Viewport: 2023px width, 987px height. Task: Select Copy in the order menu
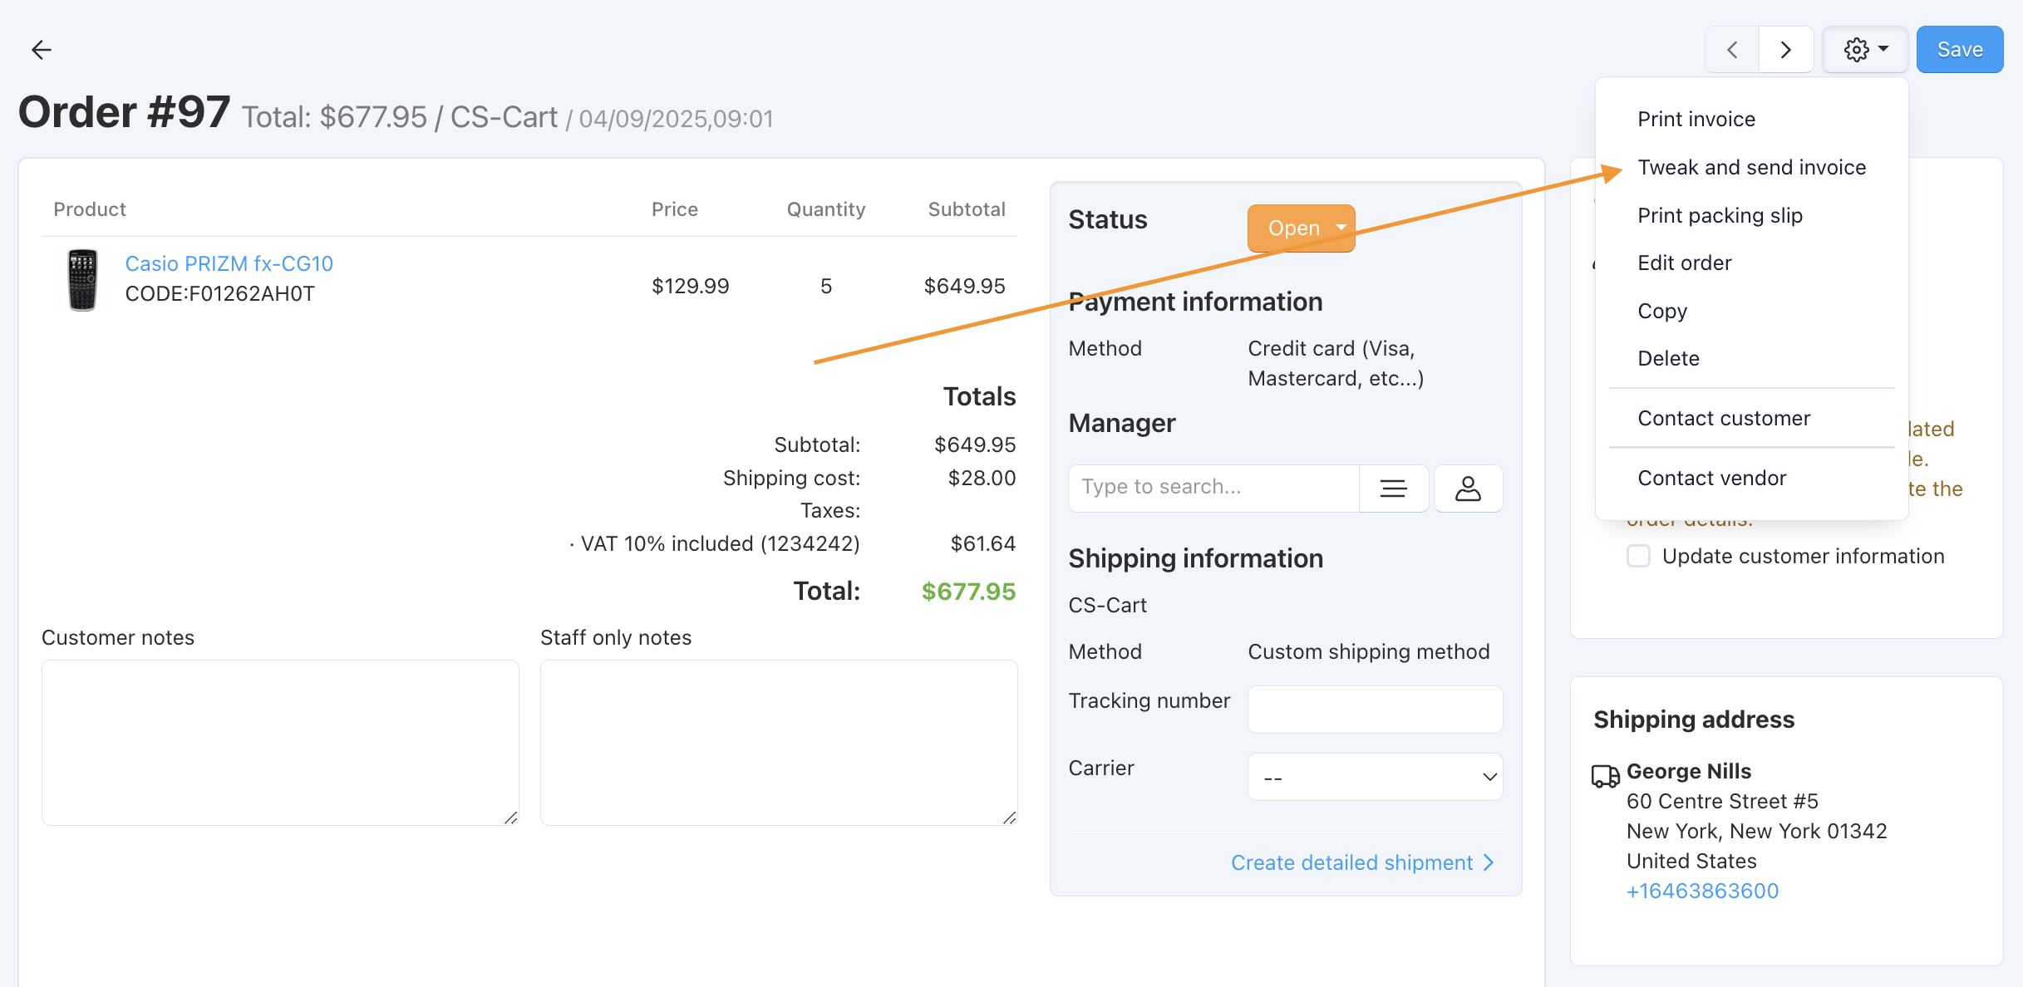click(x=1662, y=311)
